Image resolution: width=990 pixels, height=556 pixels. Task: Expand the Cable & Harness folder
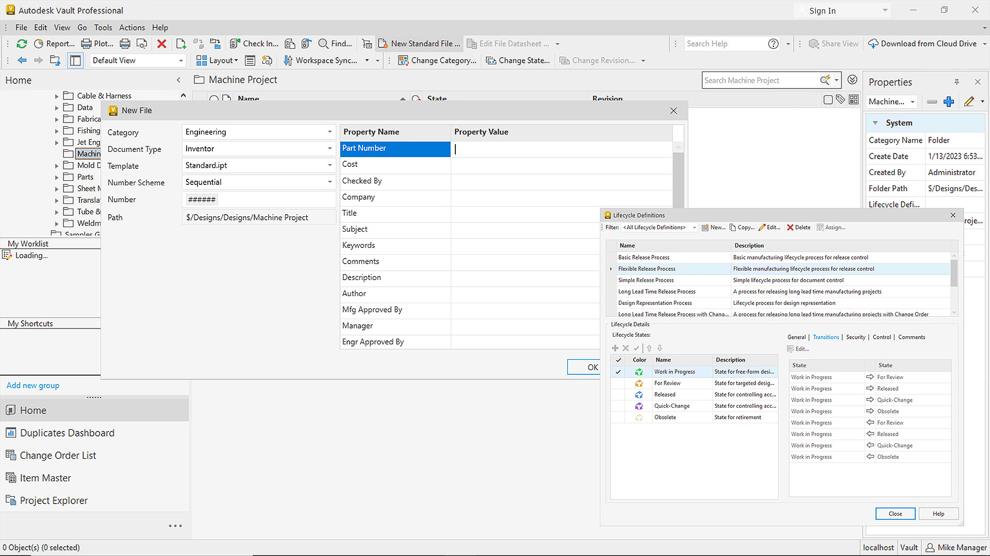point(57,96)
